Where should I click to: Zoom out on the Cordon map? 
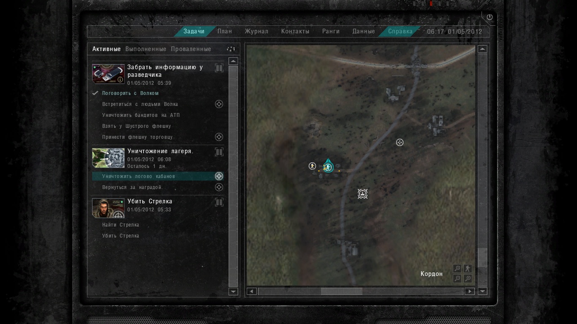[457, 278]
